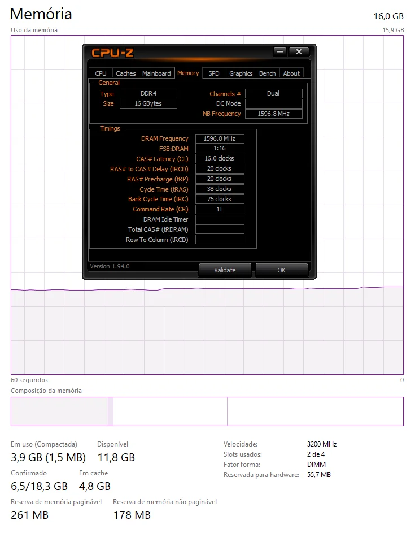This screenshot has height=533, width=415.
Task: Click the empty DC Mode field
Action: [x=274, y=103]
